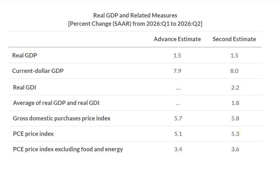Image resolution: width=280 pixels, height=189 pixels.
Task: Click the table title Real GDP and Related Measures
Action: coord(135,15)
